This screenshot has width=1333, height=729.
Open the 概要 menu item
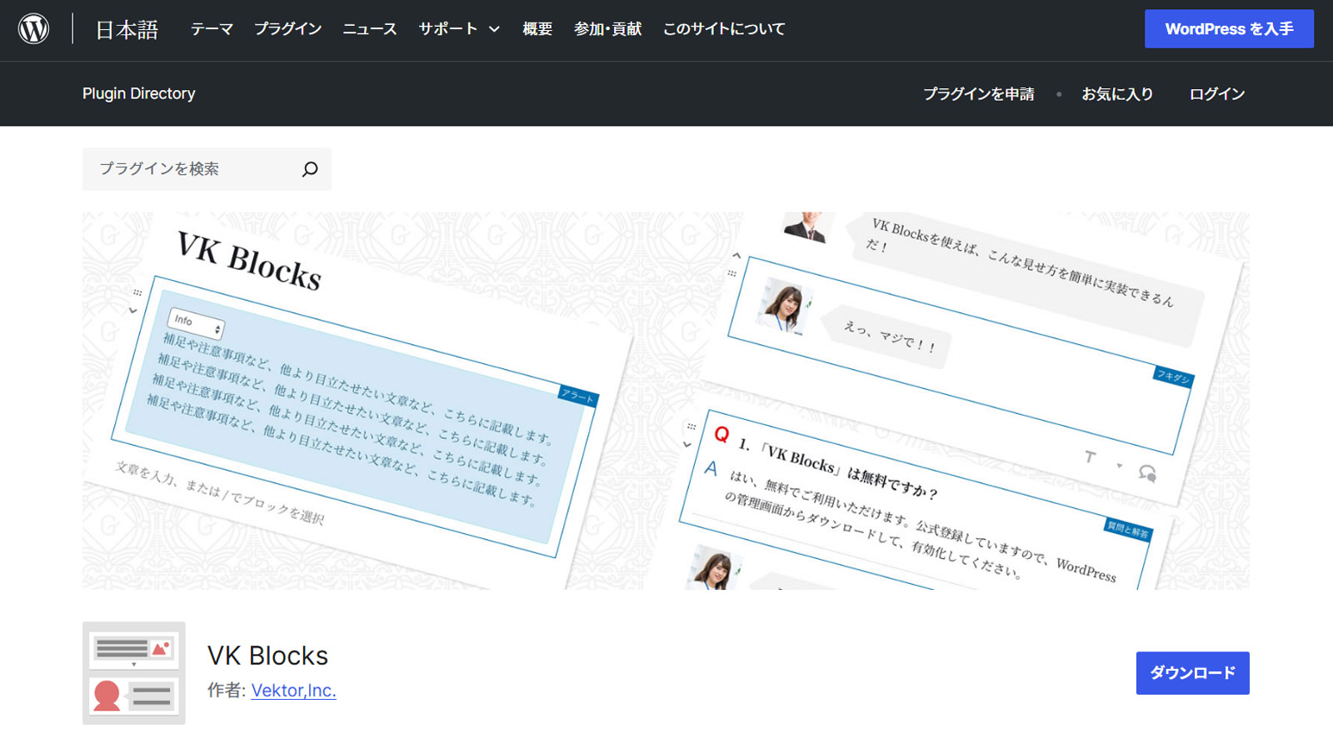537,29
